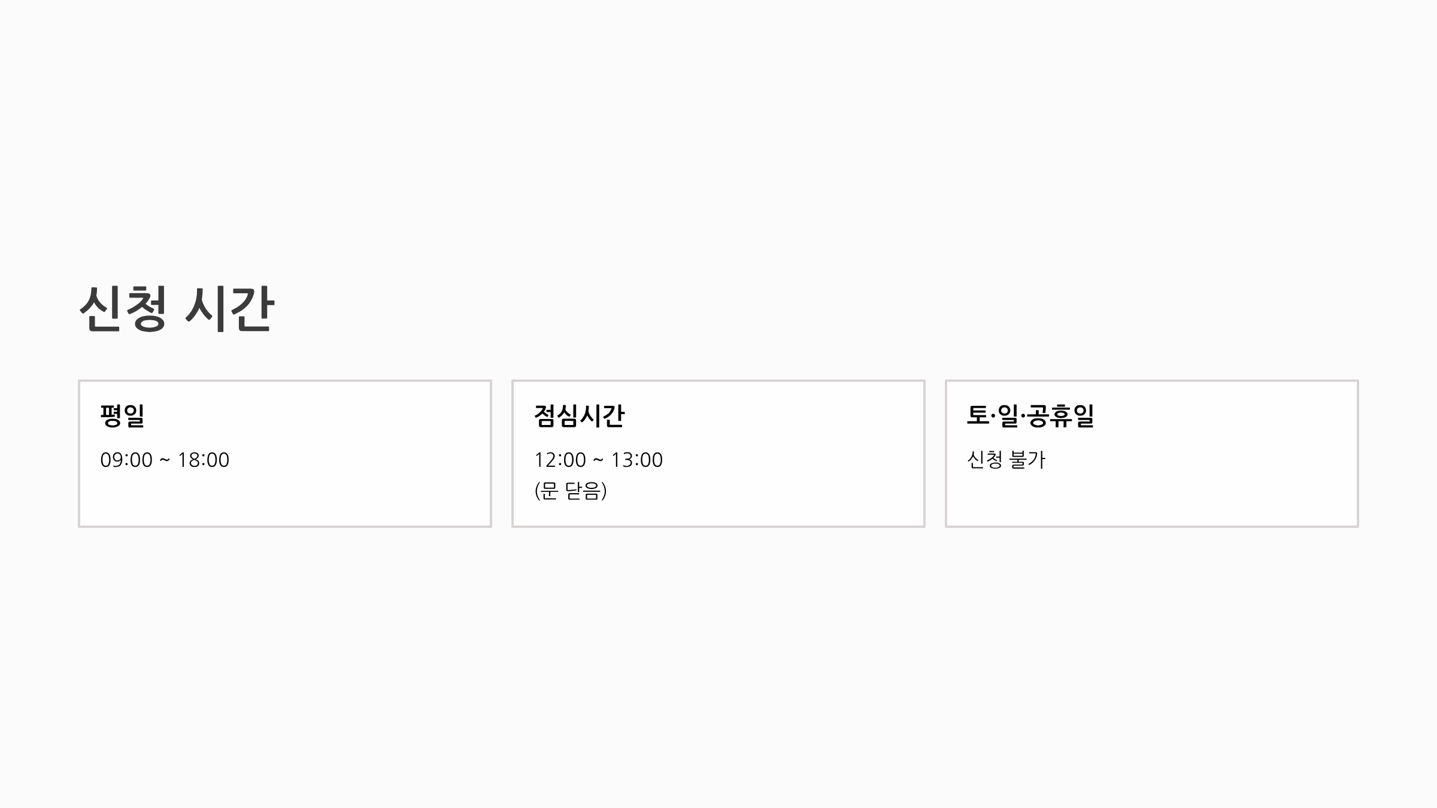Click the 13:00 time in 점심시간 card
This screenshot has width=1437, height=808.
click(x=636, y=460)
